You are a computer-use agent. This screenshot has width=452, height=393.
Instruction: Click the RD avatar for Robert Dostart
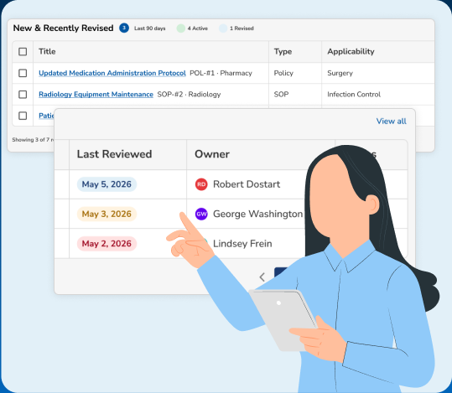201,184
